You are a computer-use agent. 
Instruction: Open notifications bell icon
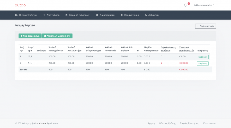(x=185, y=5)
